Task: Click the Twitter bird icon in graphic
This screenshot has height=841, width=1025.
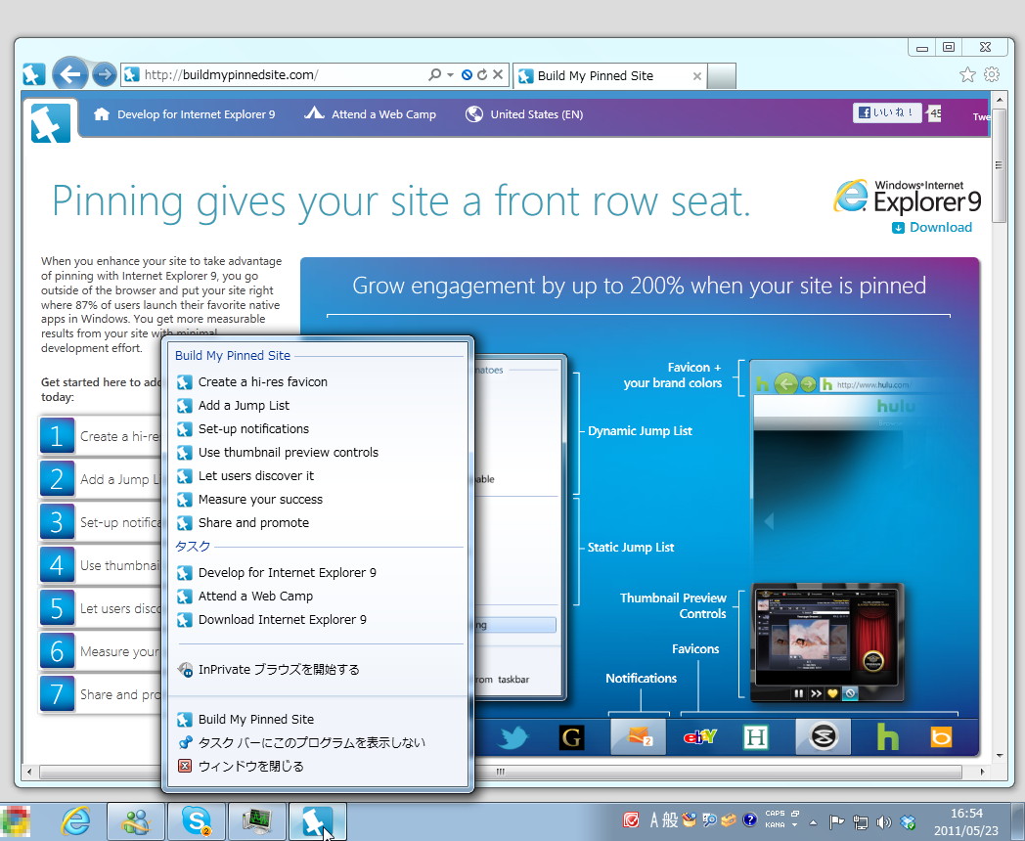Action: tap(513, 737)
